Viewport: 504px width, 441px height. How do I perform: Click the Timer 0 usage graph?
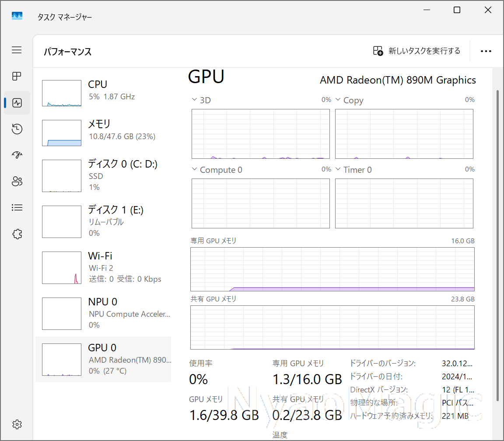(404, 203)
